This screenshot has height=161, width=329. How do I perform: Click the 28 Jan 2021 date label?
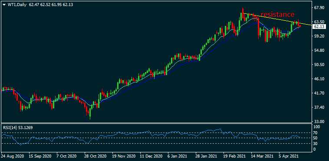(206, 156)
